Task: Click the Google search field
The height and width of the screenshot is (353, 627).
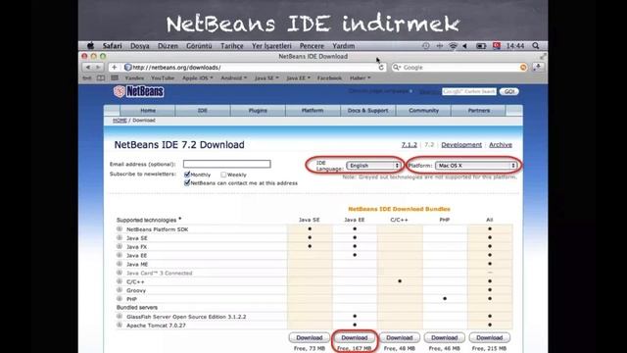Action: click(459, 68)
